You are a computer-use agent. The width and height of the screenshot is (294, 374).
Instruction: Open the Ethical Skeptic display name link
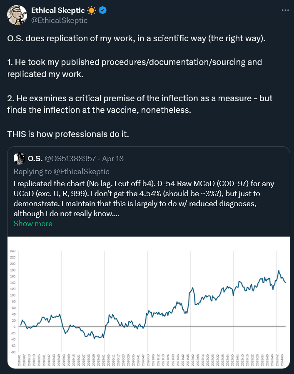(58, 10)
